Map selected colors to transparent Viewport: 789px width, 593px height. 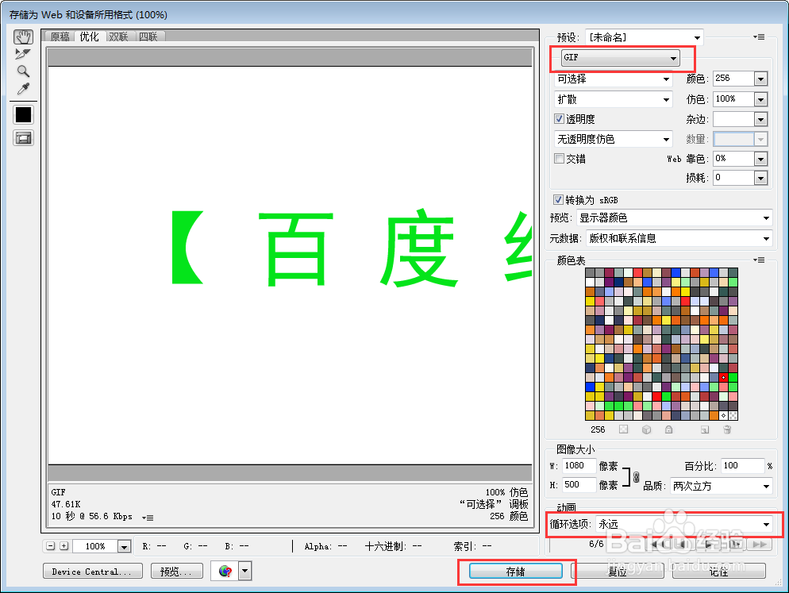623,429
